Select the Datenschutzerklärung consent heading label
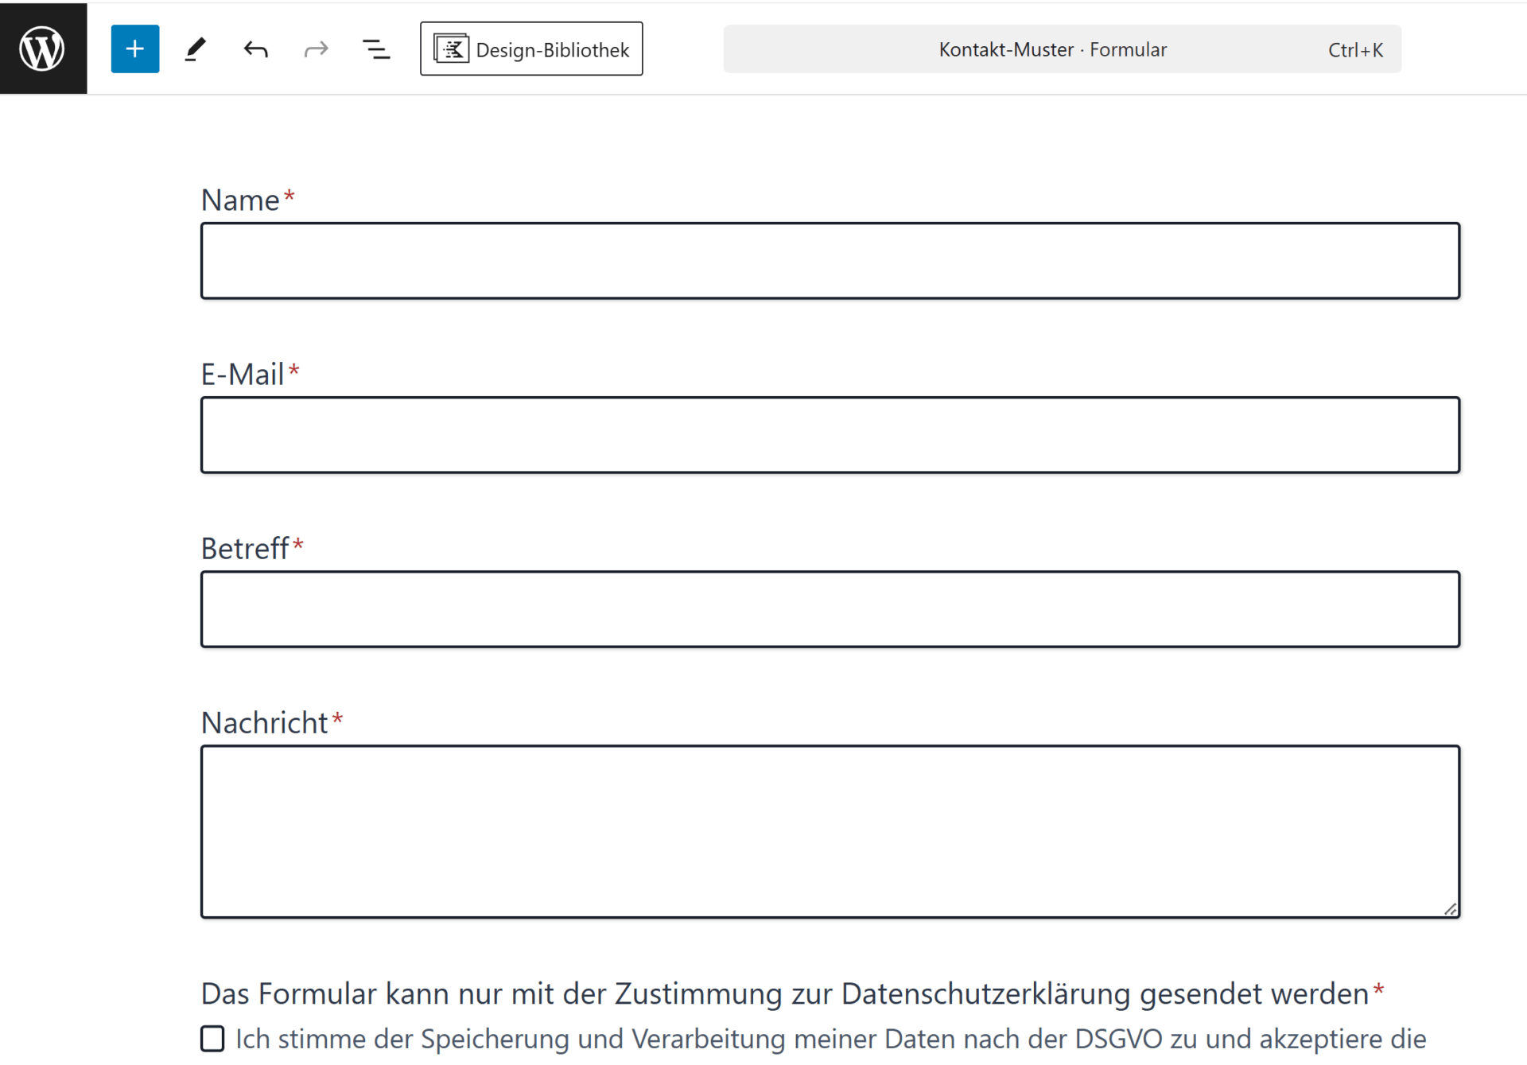The image size is (1527, 1065). 783,994
